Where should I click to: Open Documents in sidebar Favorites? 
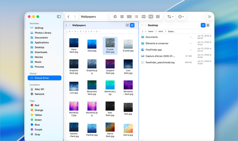pyautogui.click(x=44, y=37)
